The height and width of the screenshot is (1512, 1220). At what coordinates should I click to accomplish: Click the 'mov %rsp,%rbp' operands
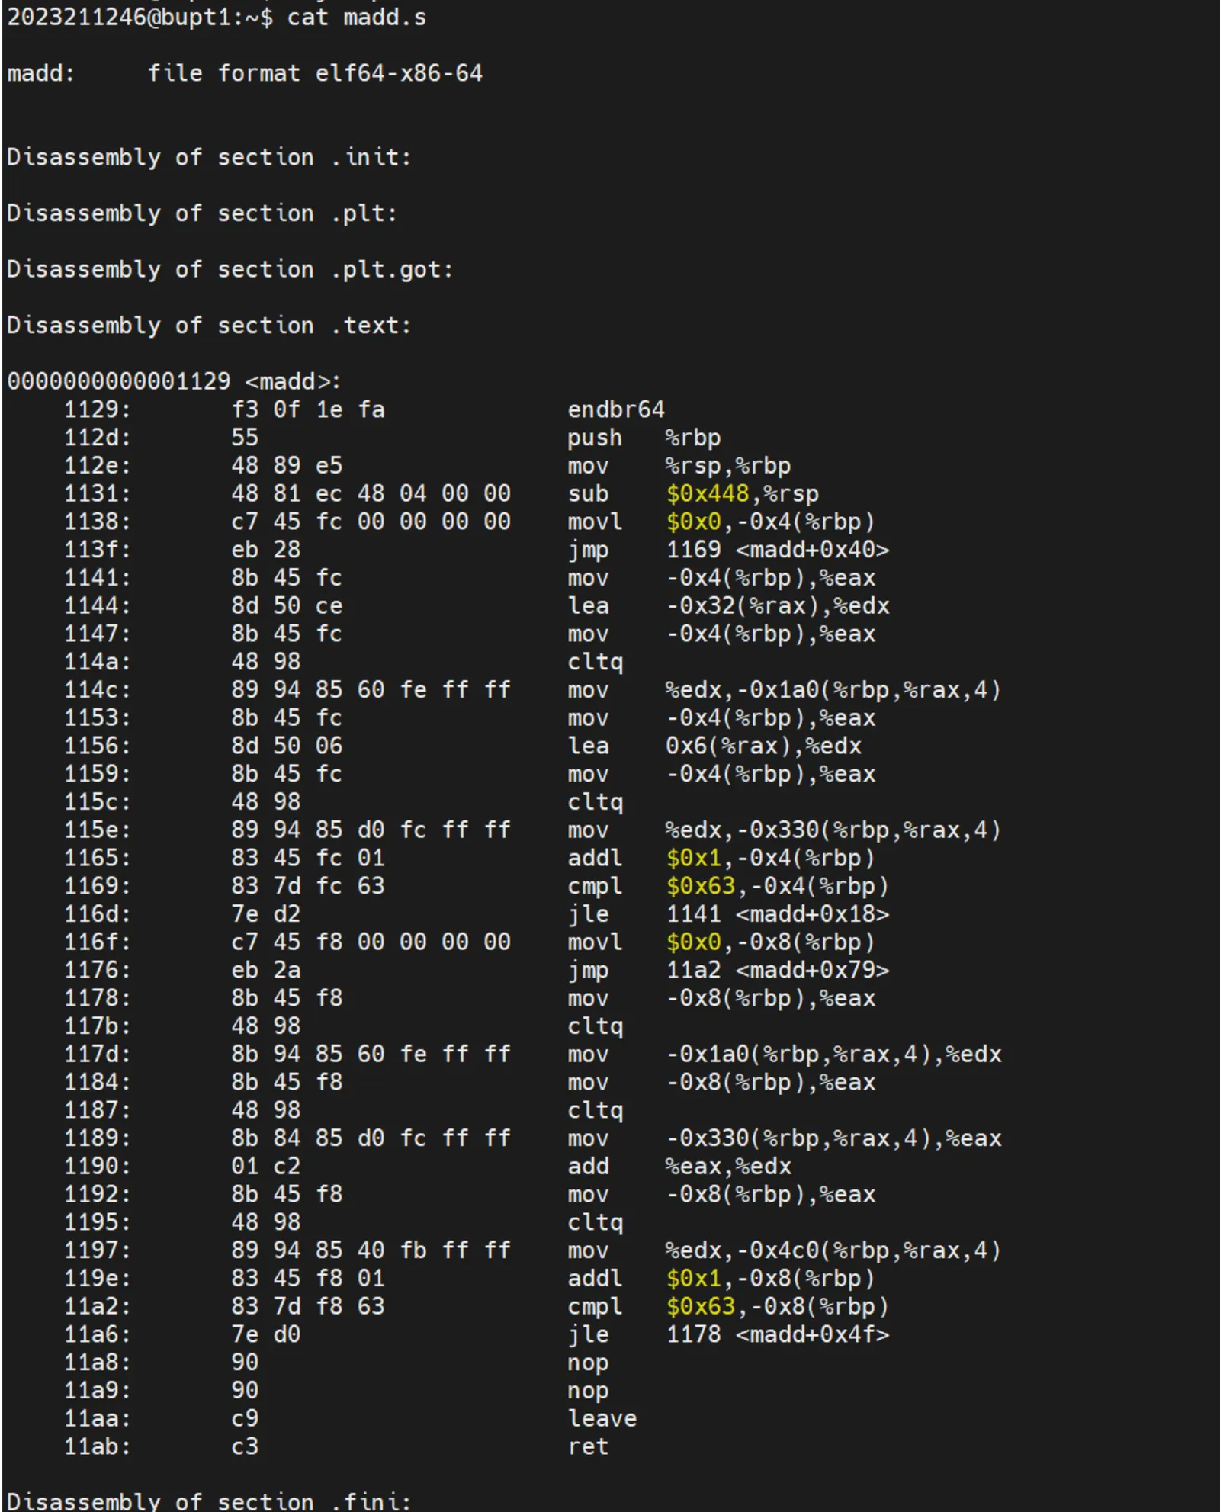pyautogui.click(x=727, y=466)
